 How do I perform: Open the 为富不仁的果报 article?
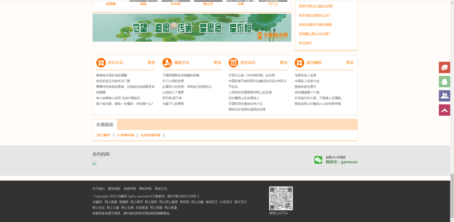pos(173,104)
